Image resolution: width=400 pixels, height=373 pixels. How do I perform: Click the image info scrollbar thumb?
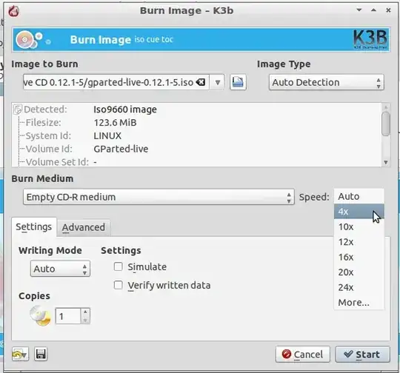[x=386, y=124]
